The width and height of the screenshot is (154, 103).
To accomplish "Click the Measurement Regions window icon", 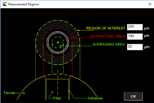I will pos(5,4).
